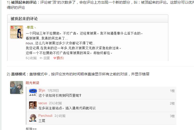Click the 6小时前 timestamp
194x130 pixels.
pyautogui.click(x=31, y=58)
